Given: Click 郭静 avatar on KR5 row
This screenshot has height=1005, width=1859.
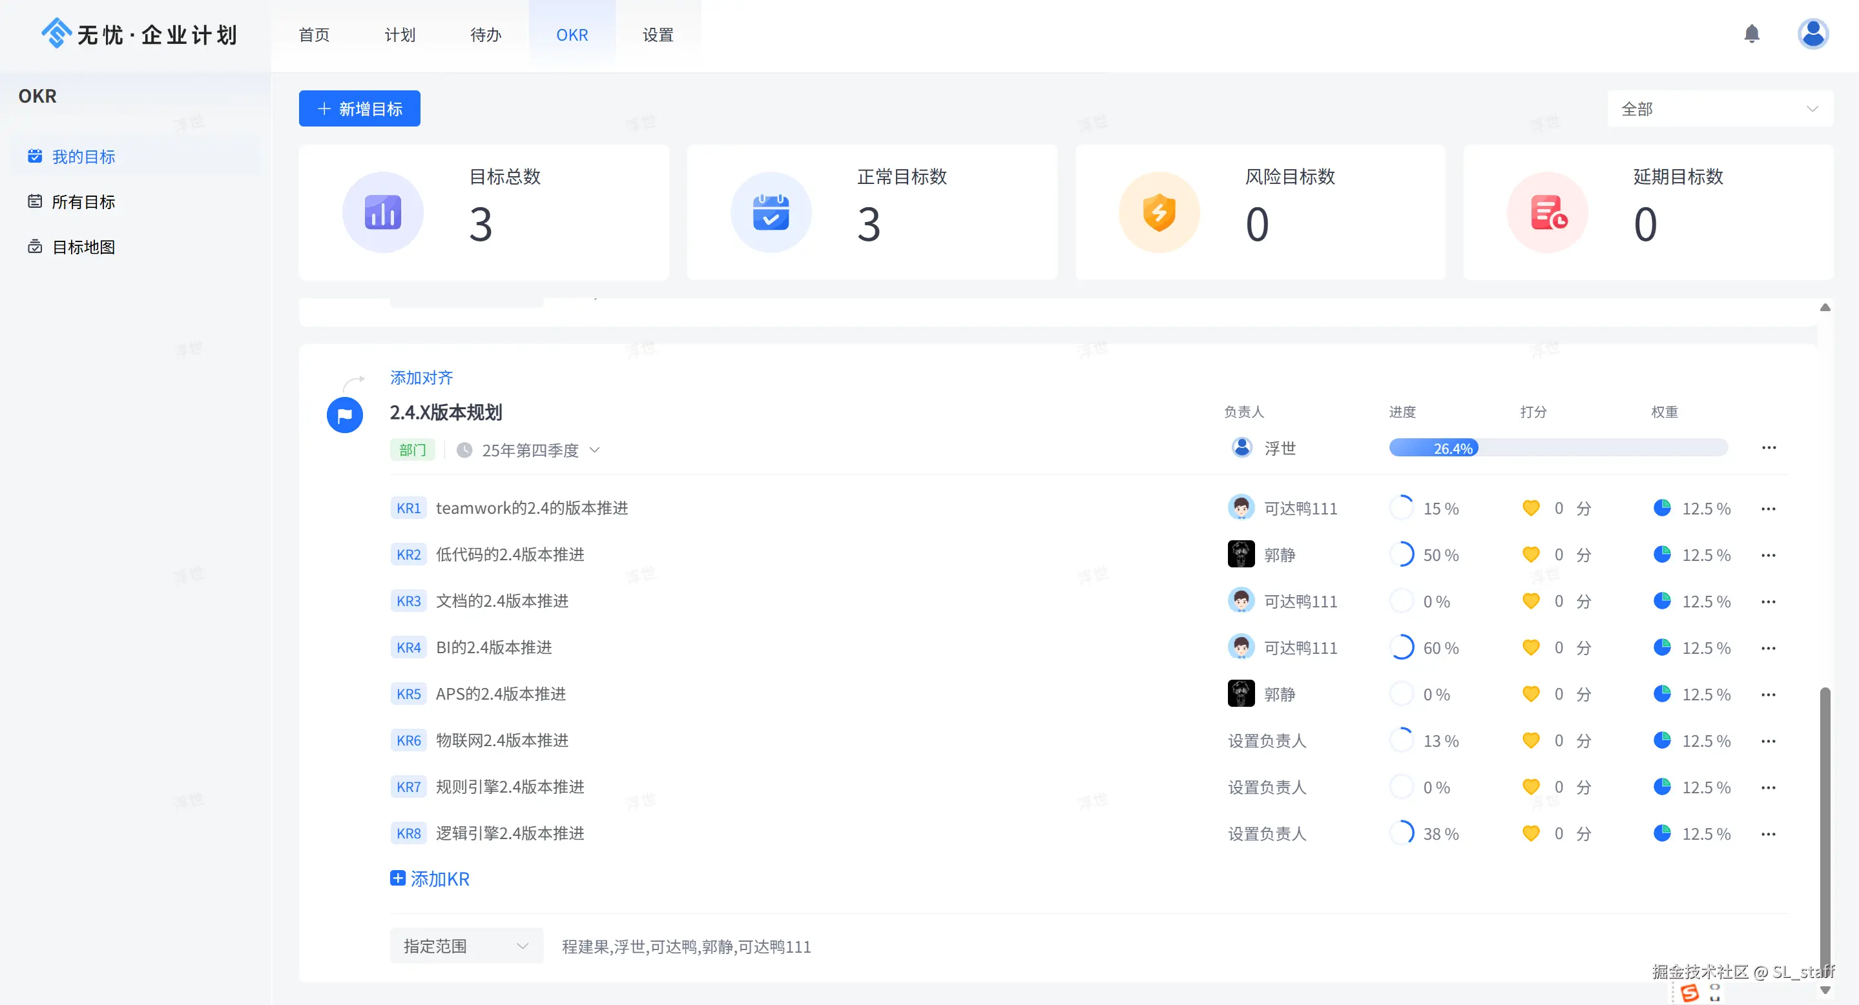Looking at the screenshot, I should (x=1241, y=695).
